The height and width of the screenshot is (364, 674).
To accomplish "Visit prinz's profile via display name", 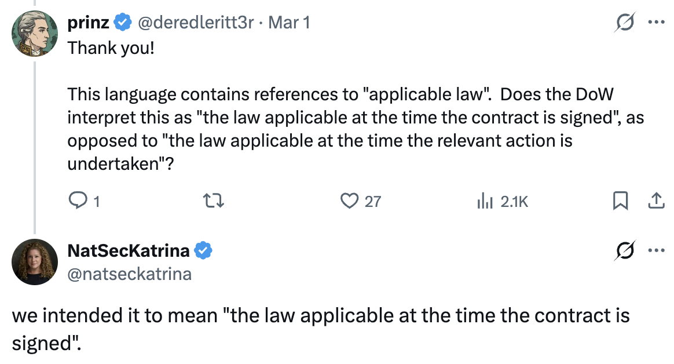I will pos(89,23).
